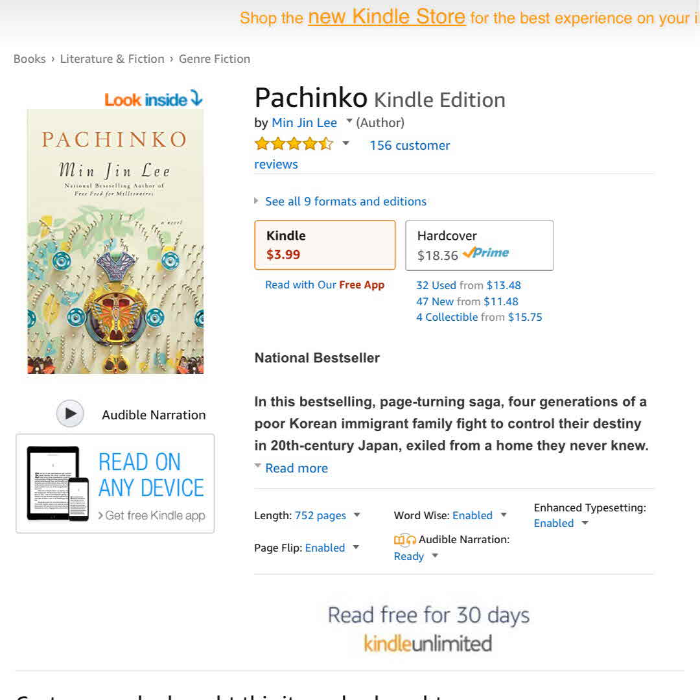Click the star rating icons
The image size is (700, 700).
click(294, 144)
